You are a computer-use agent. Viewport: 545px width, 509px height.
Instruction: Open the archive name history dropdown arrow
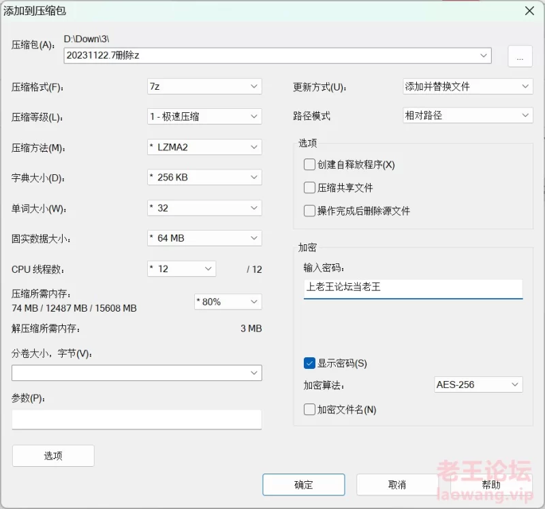[x=484, y=56]
